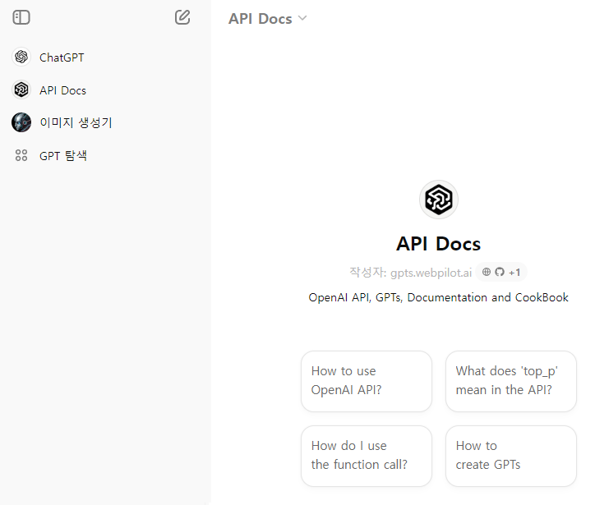Click the 이미지 생성기 avatar icon
The image size is (595, 505).
[21, 122]
